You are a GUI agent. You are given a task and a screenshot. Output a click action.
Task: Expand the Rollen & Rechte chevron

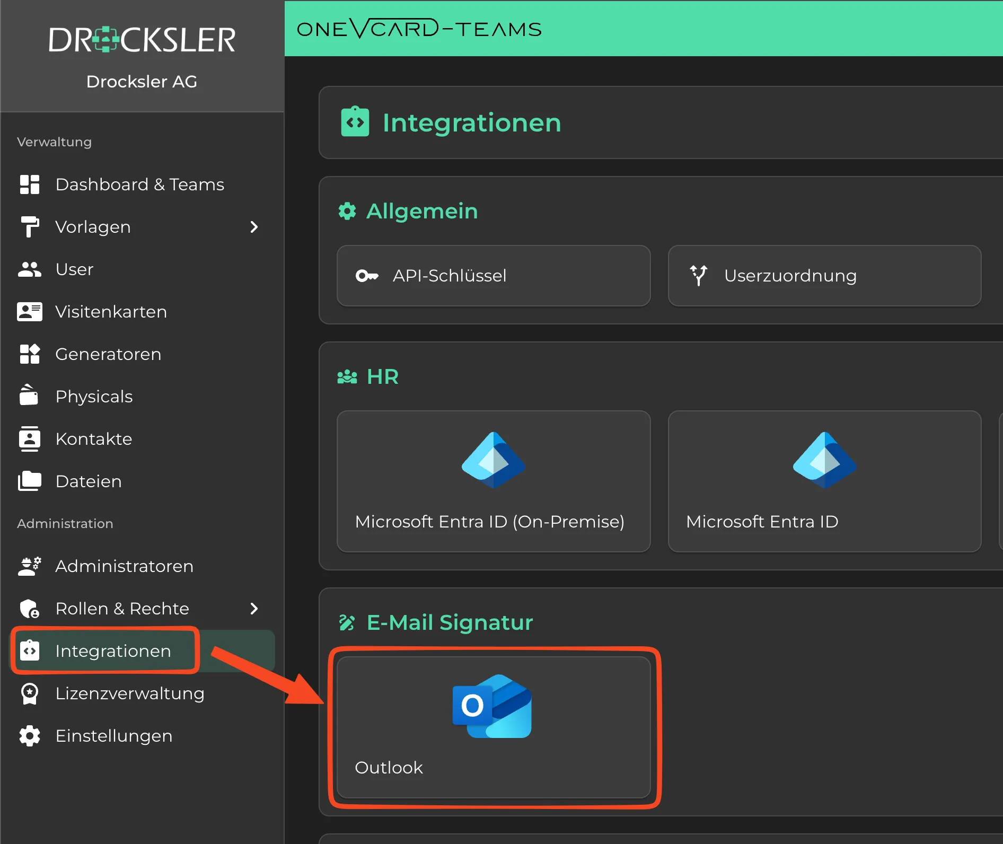pyautogui.click(x=254, y=609)
